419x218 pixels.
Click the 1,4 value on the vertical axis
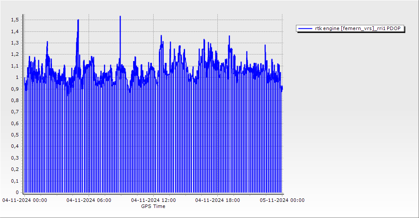[x=15, y=31]
